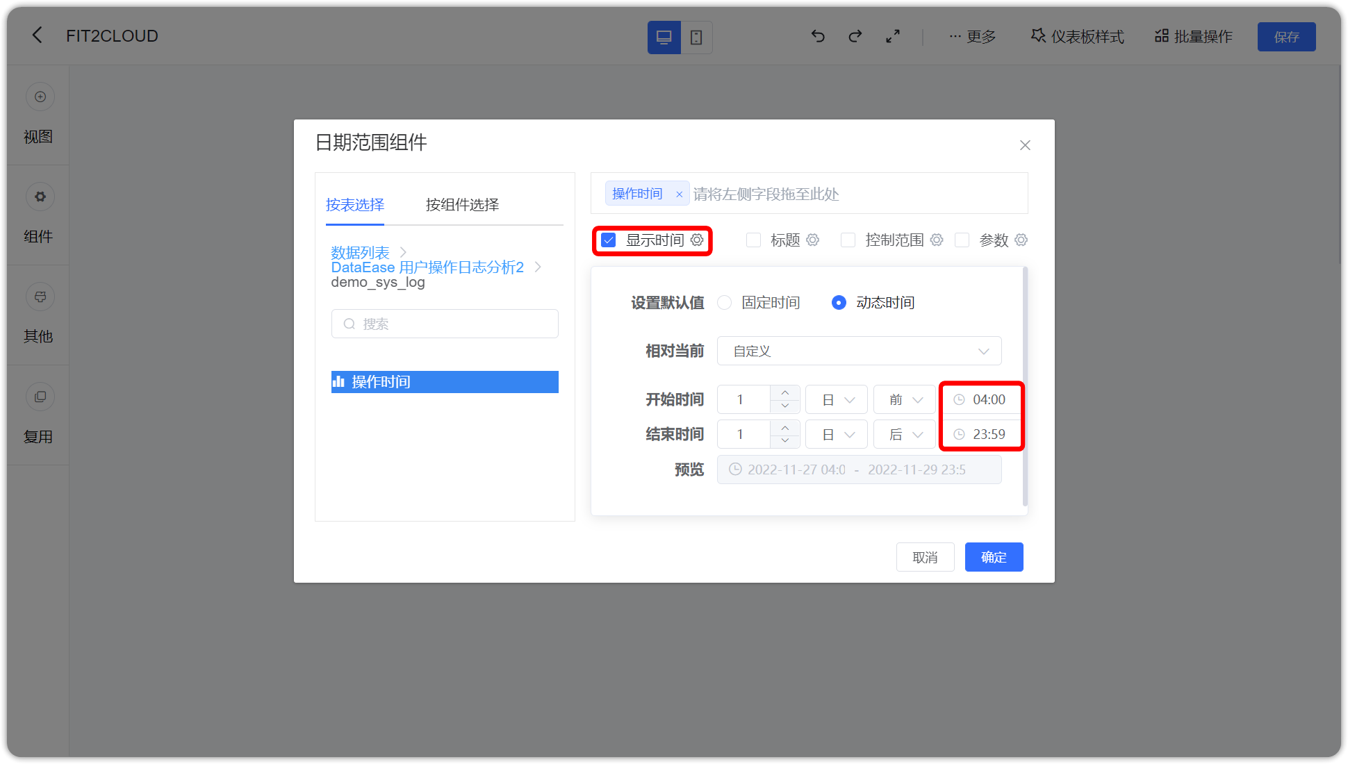This screenshot has height=764, width=1348.
Task: Open 开始时间 unit 日 dropdown
Action: pos(837,399)
